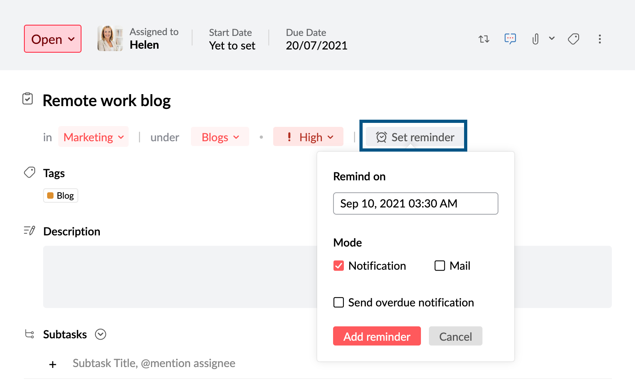Click the task clipboard icon beside title
This screenshot has width=635, height=387.
point(28,99)
